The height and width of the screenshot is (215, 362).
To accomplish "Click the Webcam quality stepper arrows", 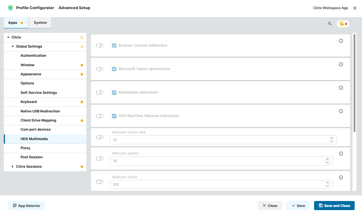I will (x=328, y=161).
